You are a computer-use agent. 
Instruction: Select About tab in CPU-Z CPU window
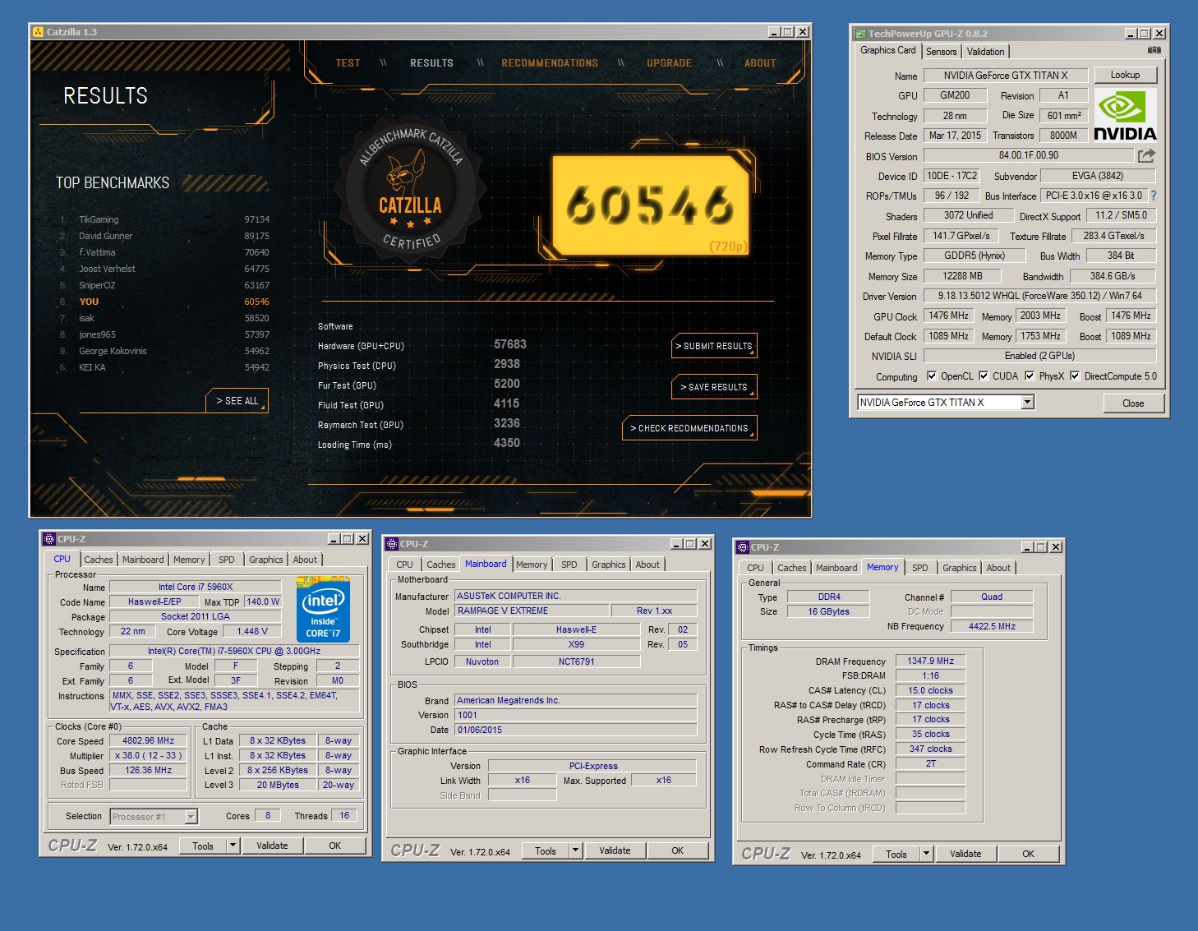point(305,560)
